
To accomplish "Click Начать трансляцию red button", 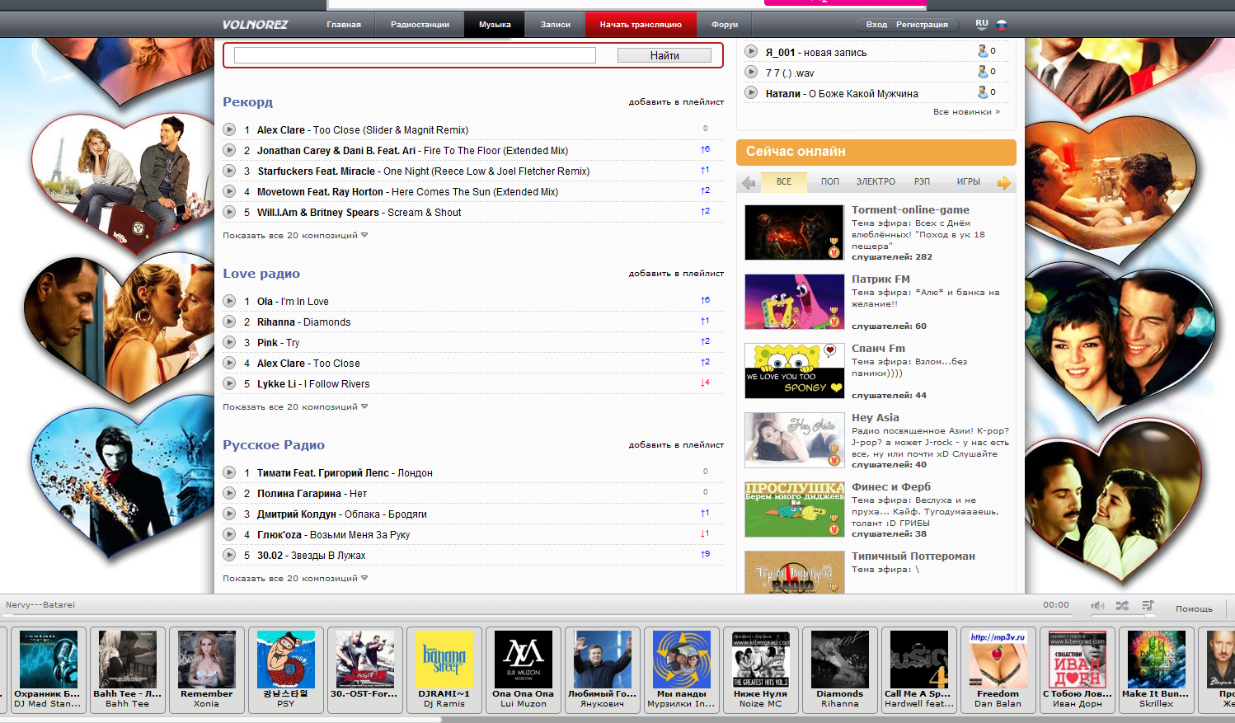I will coord(641,25).
